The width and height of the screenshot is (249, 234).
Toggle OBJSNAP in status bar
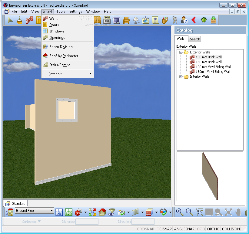coord(164,229)
